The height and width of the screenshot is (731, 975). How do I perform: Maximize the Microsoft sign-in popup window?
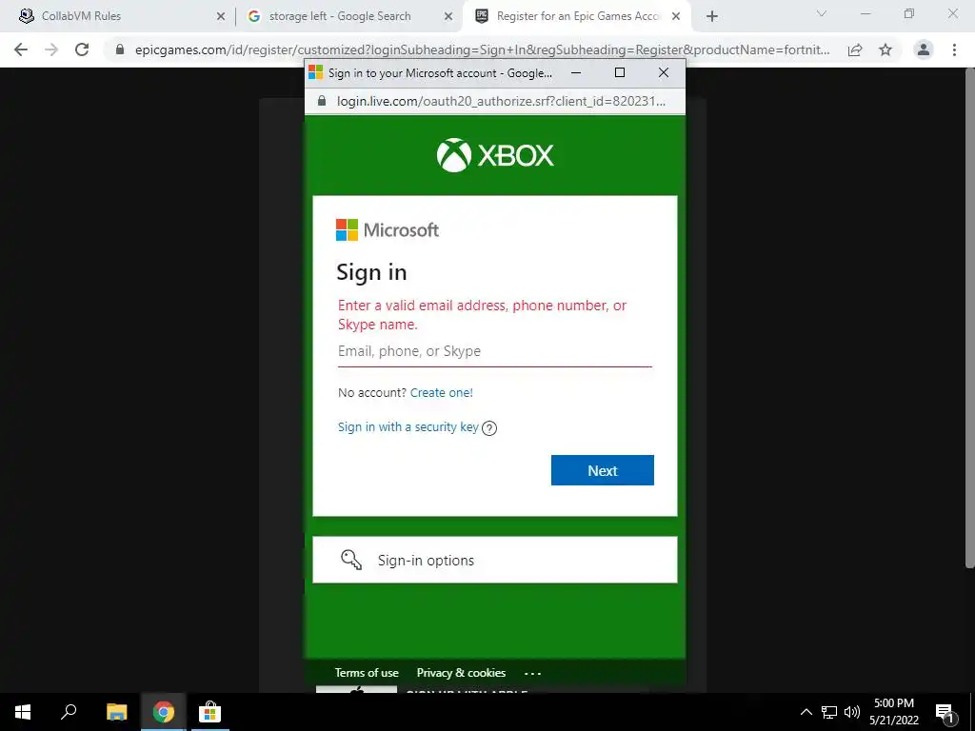[x=619, y=72]
